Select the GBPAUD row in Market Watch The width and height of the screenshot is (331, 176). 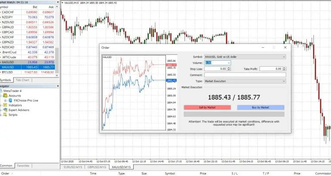coord(28,27)
